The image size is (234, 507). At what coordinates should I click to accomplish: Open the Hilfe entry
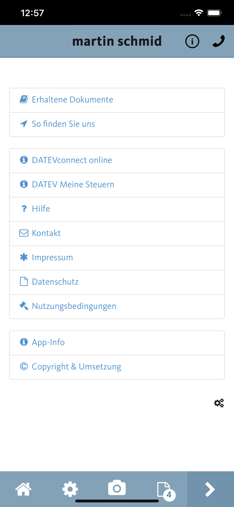tap(117, 209)
